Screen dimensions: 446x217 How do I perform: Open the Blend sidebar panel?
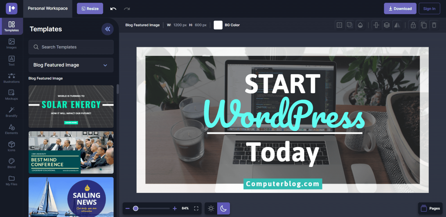pos(12,163)
